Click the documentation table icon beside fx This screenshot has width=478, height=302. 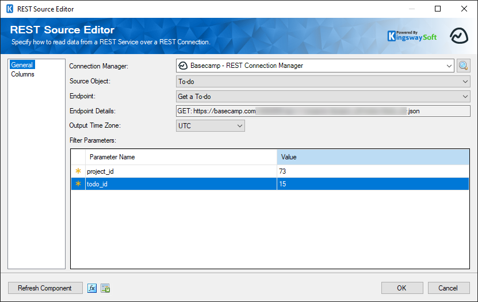pyautogui.click(x=105, y=288)
